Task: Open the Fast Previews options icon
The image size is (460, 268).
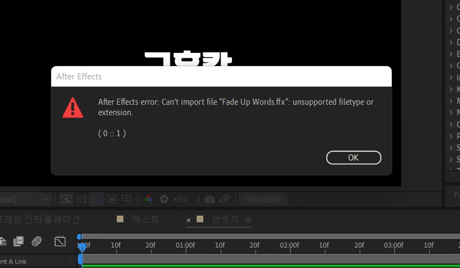Action: coord(66,199)
